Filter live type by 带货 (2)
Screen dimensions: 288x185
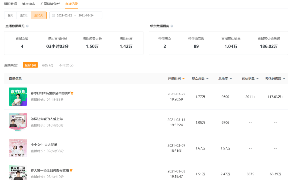47,65
